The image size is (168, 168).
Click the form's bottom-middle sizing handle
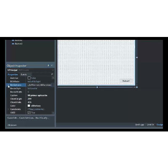point(97,87)
